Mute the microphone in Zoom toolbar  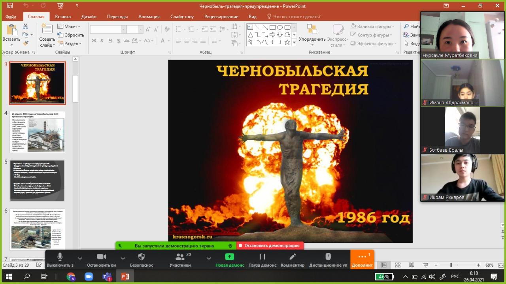pos(60,257)
